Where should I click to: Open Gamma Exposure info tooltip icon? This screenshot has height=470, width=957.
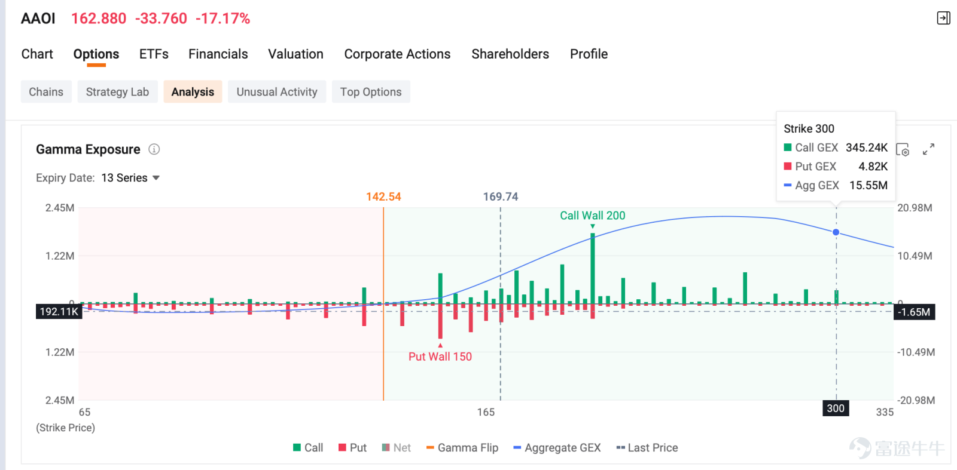(x=154, y=149)
